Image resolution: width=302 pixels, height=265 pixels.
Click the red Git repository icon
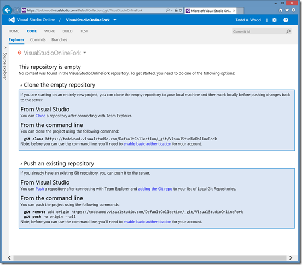pos(20,53)
